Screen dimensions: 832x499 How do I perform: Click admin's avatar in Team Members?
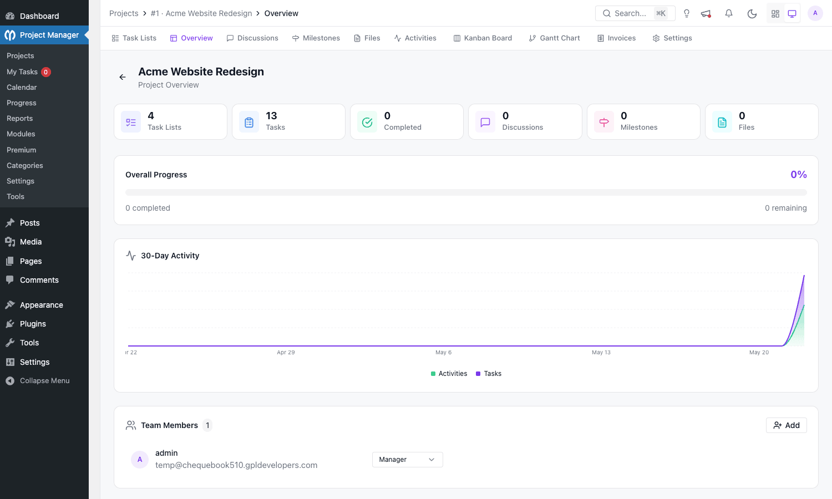click(x=140, y=460)
